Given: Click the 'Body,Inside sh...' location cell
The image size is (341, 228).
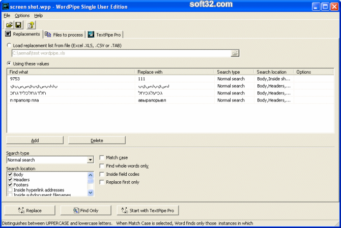Looking at the screenshot, I should pos(274,79).
